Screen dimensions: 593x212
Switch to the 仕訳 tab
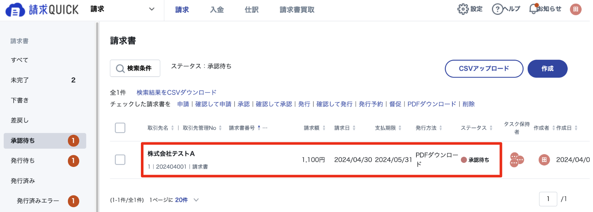coord(252,10)
